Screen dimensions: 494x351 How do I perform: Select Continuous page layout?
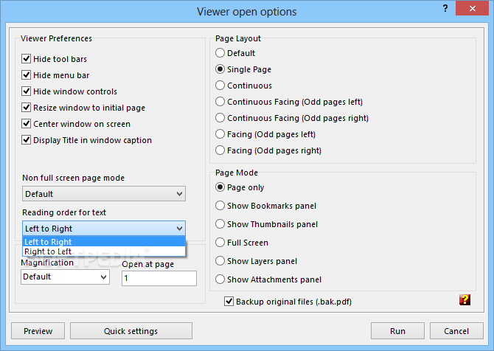pos(220,86)
